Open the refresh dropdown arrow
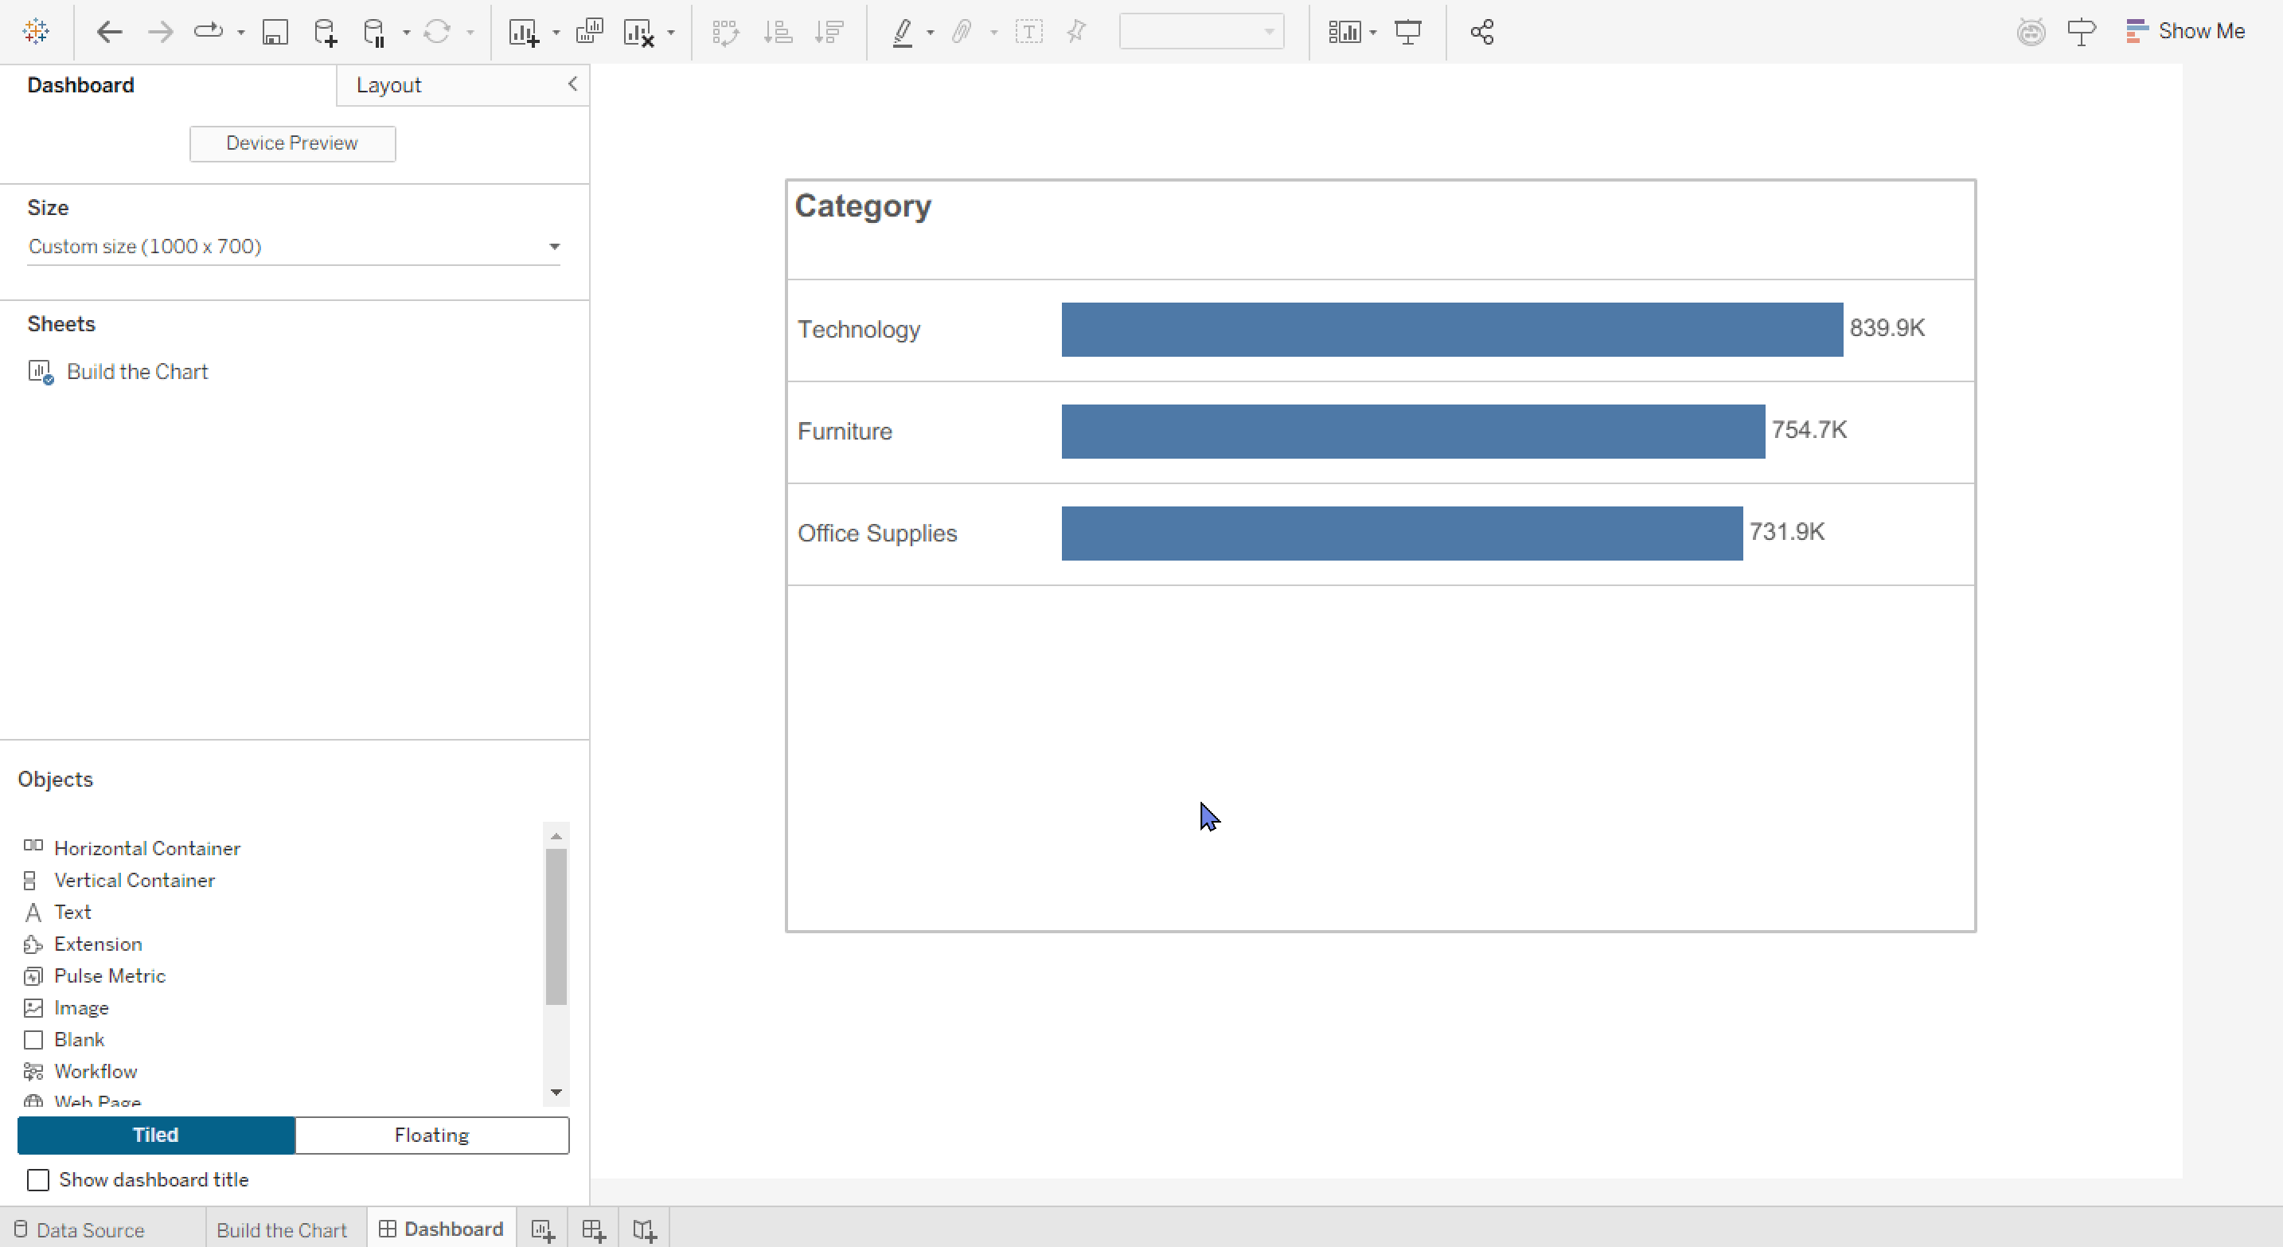2283x1247 pixels. tap(470, 33)
